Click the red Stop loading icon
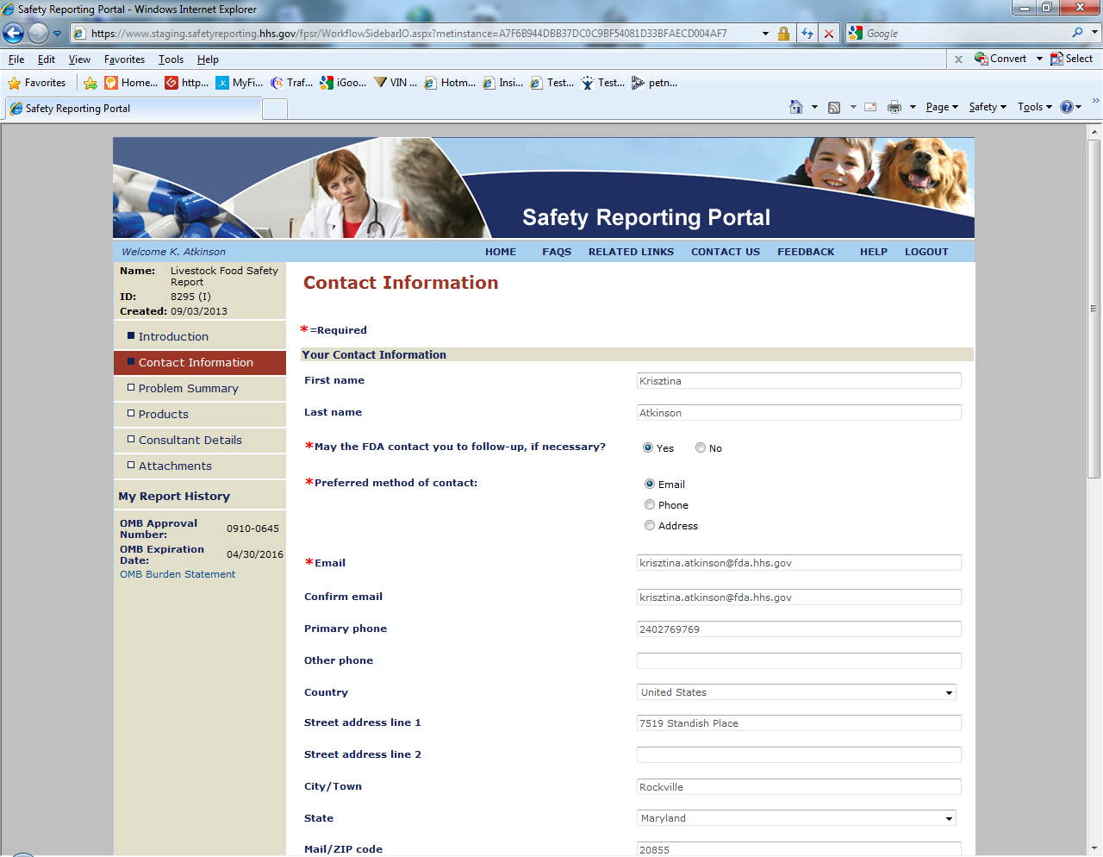This screenshot has height=857, width=1103. 829,34
